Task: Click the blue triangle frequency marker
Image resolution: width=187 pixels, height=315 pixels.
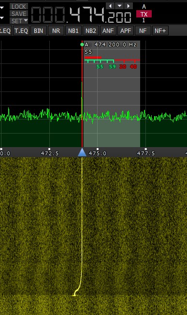Action: point(82,152)
